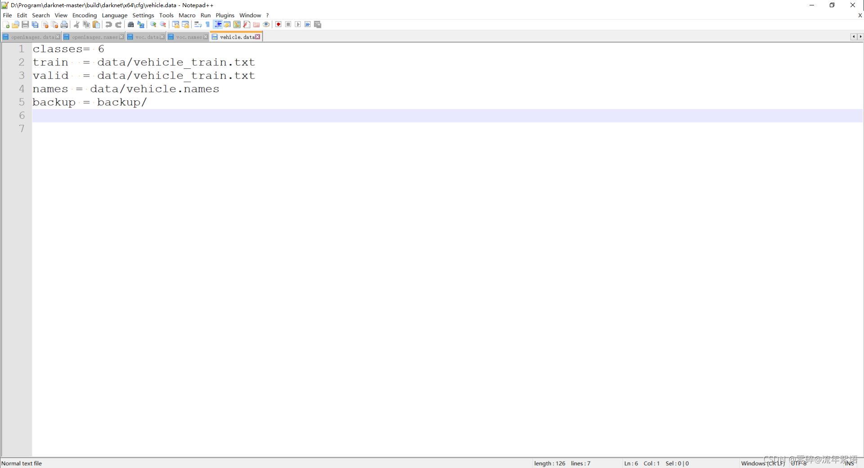
Task: Toggle file monitoring with the eye icon
Action: click(266, 24)
